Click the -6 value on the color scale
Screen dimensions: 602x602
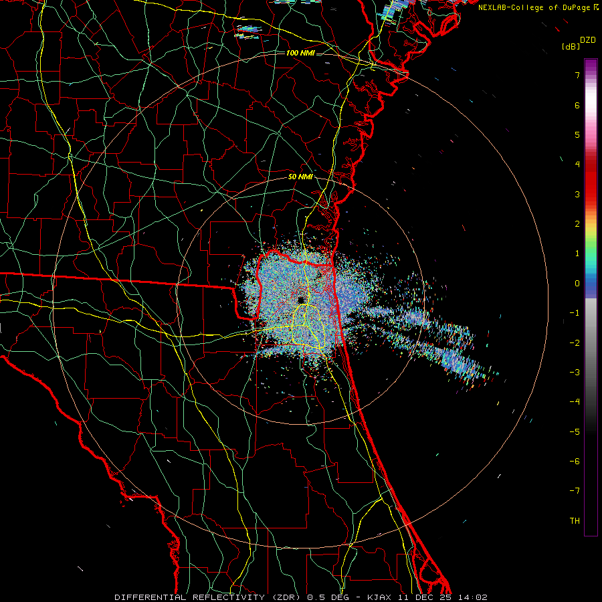click(575, 462)
